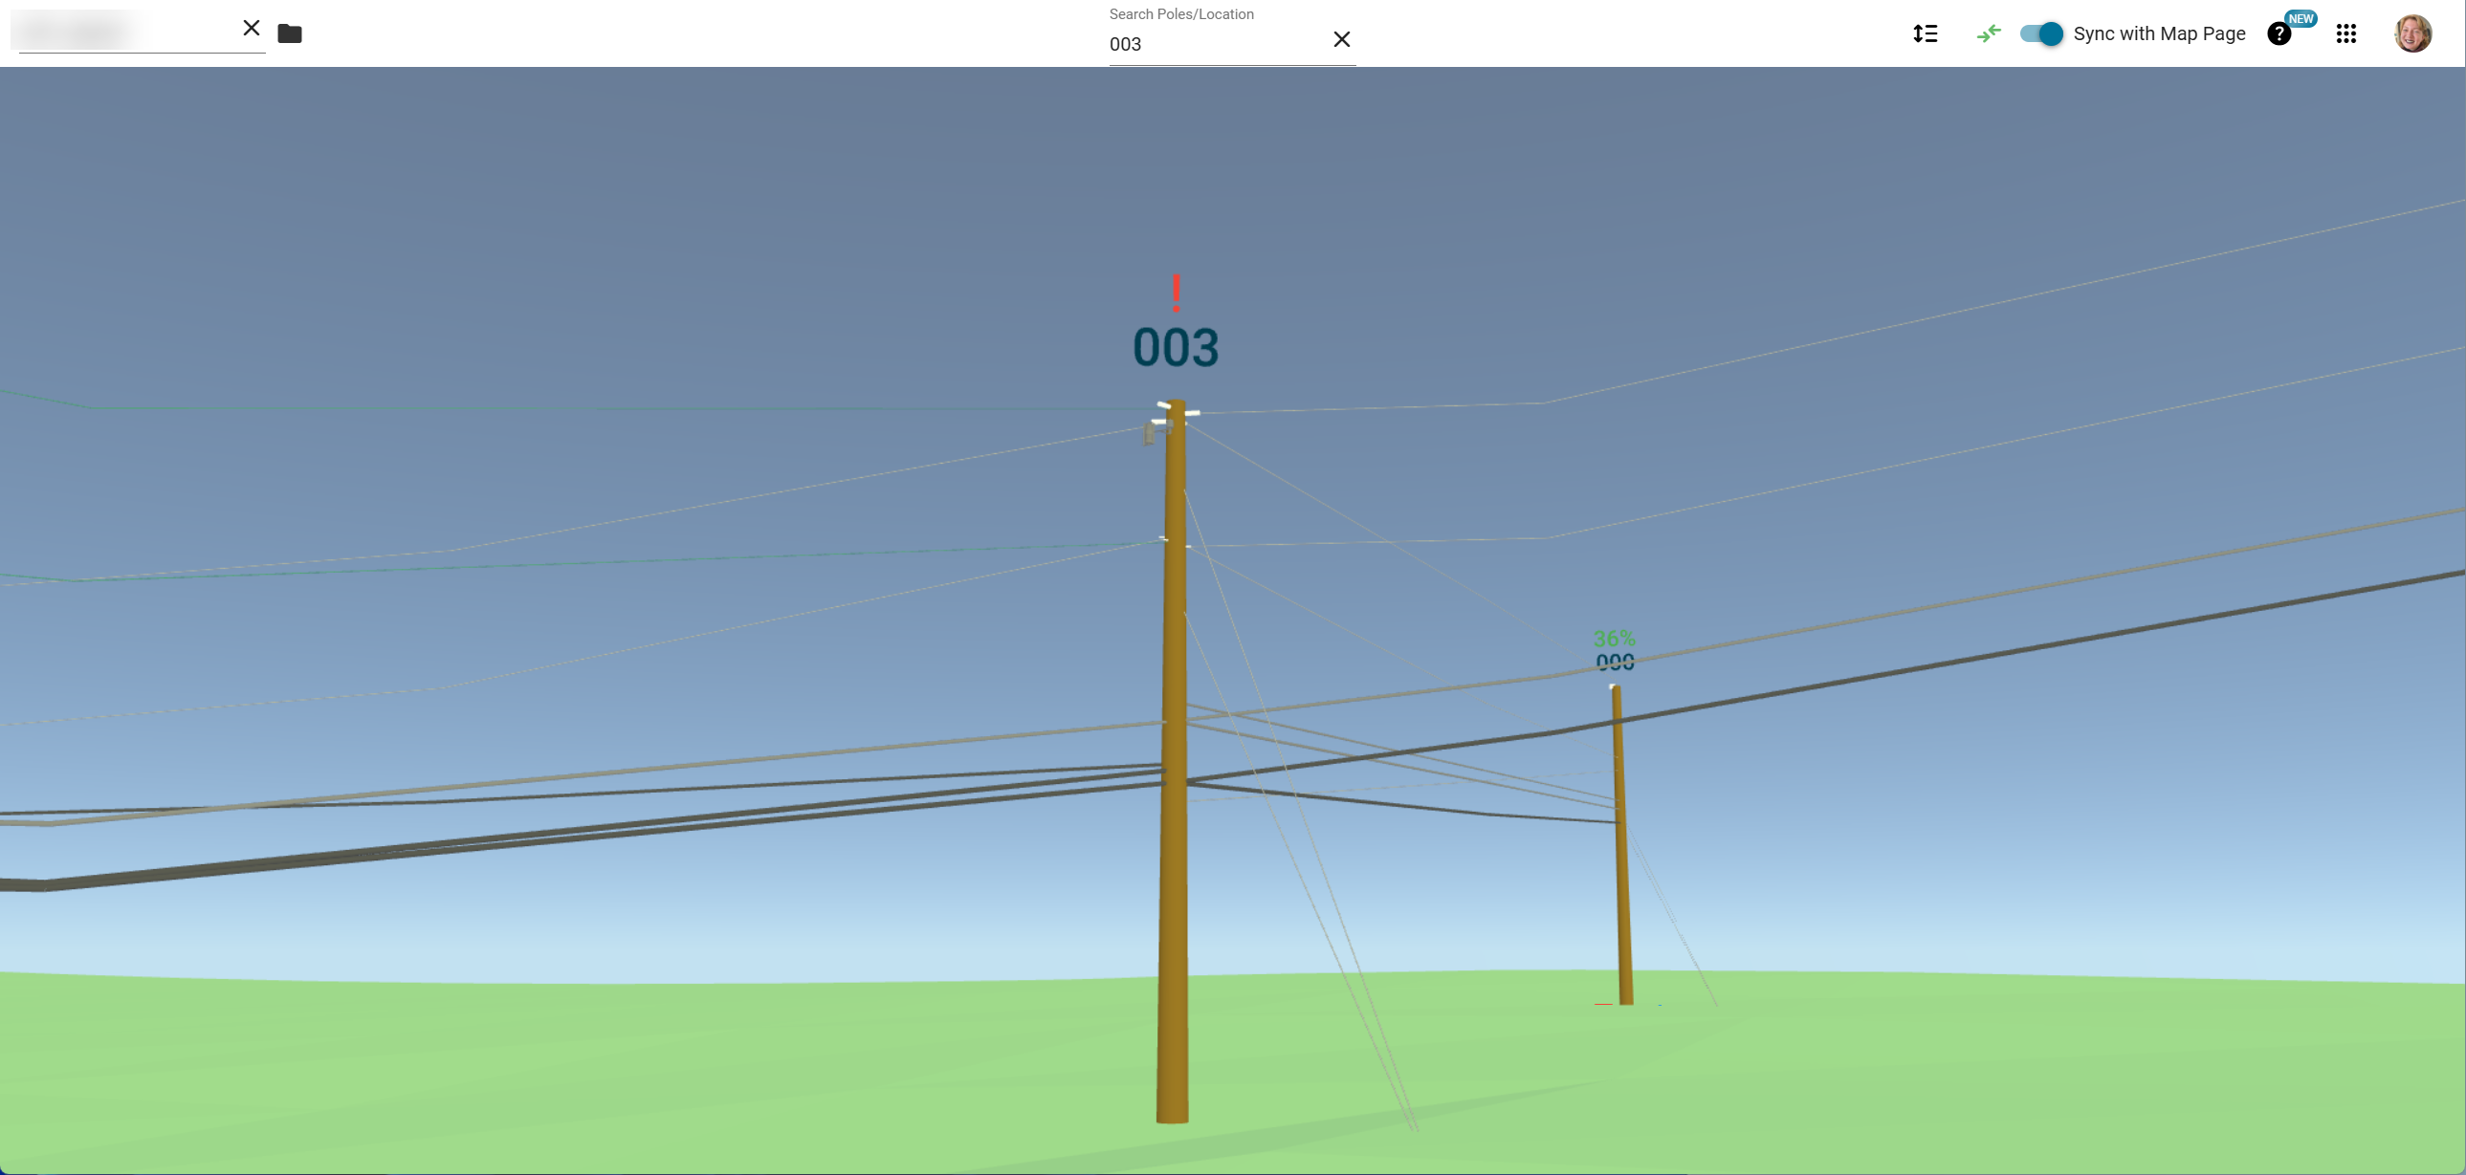Viewport: 2466px width, 1175px height.
Task: Click the red exclamation warning marker
Action: click(x=1176, y=293)
